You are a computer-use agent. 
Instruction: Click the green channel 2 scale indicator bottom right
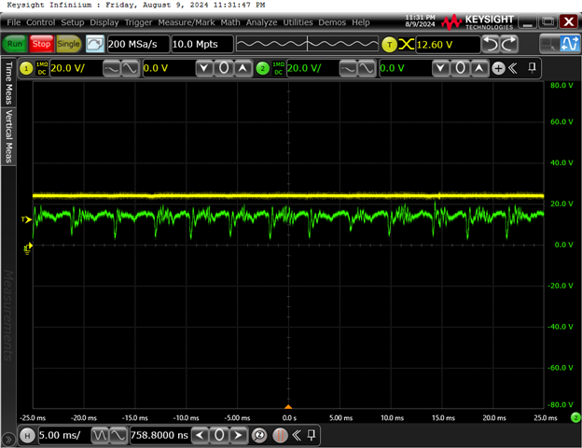point(575,418)
